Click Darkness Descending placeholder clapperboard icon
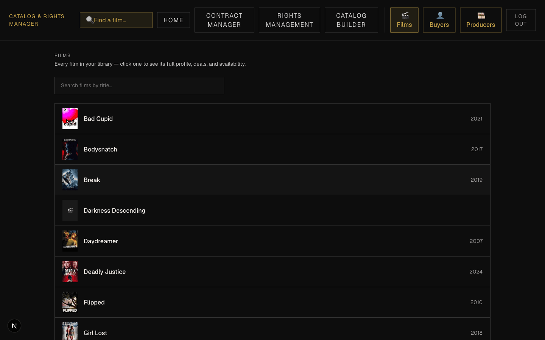Screen dimensions: 545x340 70,210
